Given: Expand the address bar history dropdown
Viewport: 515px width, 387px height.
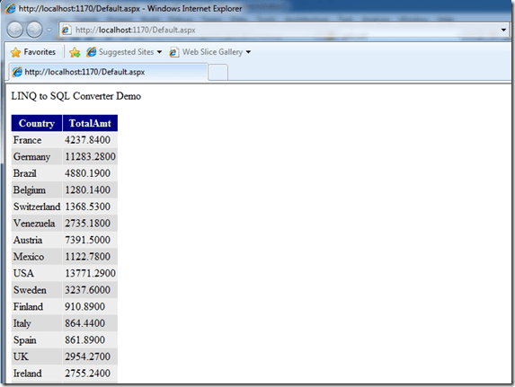Looking at the screenshot, I should (x=503, y=31).
